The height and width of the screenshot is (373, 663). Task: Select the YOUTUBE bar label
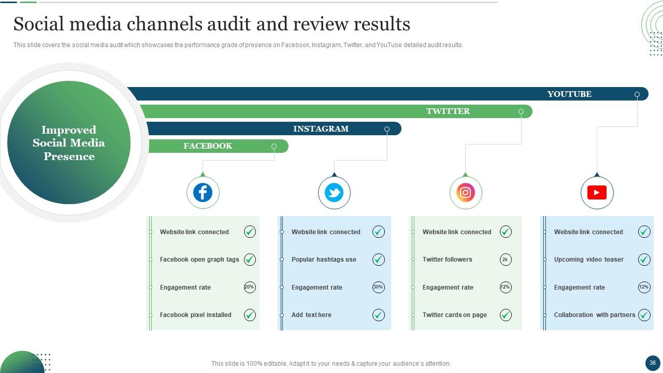(x=569, y=94)
